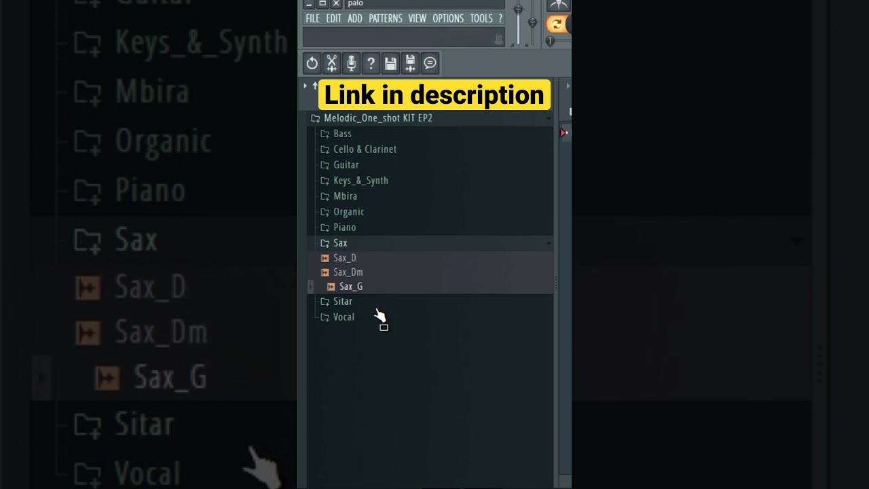Open the audio editor scissors tool
869x489 pixels.
click(331, 63)
